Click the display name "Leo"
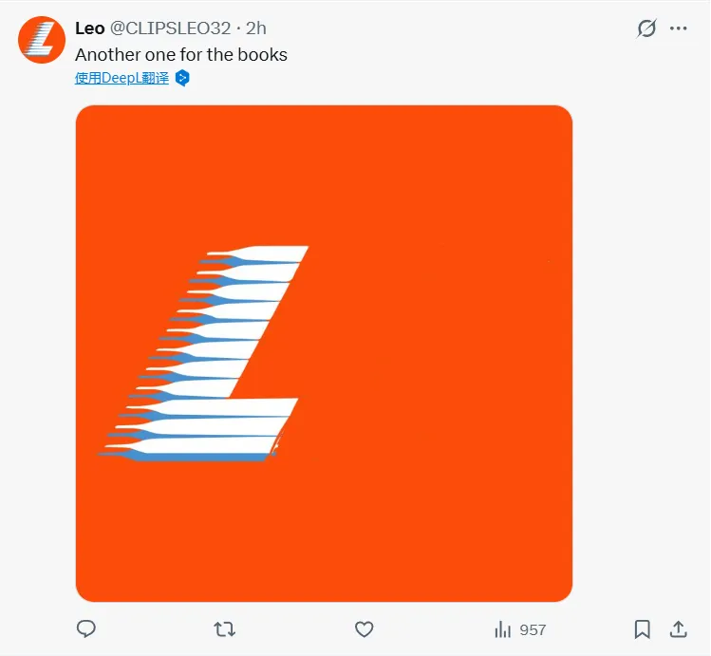Viewport: 711px width, 656px height. pyautogui.click(x=89, y=28)
